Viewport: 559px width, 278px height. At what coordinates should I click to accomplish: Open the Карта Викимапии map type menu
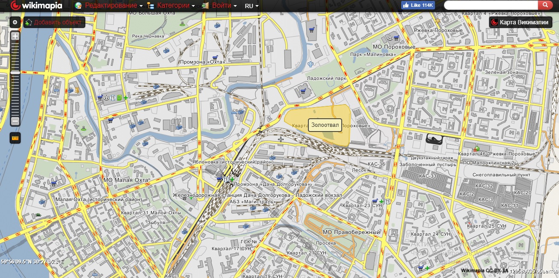[x=521, y=22]
